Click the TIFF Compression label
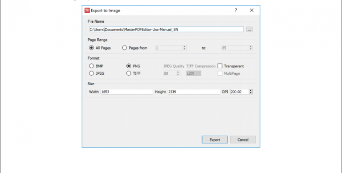Screen dimensions: 342x173 201,66
